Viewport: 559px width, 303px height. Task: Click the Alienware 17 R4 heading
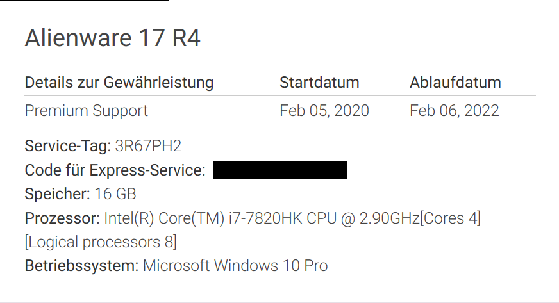click(x=112, y=38)
